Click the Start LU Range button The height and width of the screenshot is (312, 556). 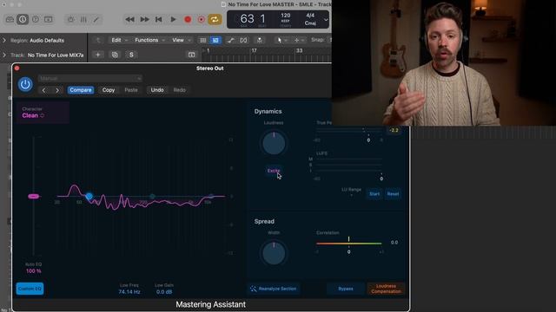click(374, 194)
